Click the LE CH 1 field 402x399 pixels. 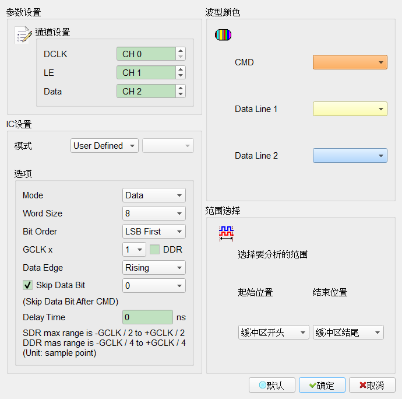tap(146, 73)
